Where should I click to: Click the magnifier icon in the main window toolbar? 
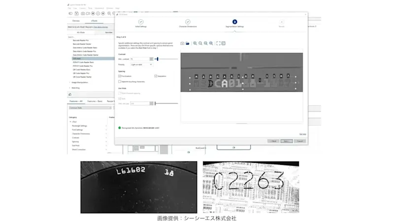tap(109, 13)
